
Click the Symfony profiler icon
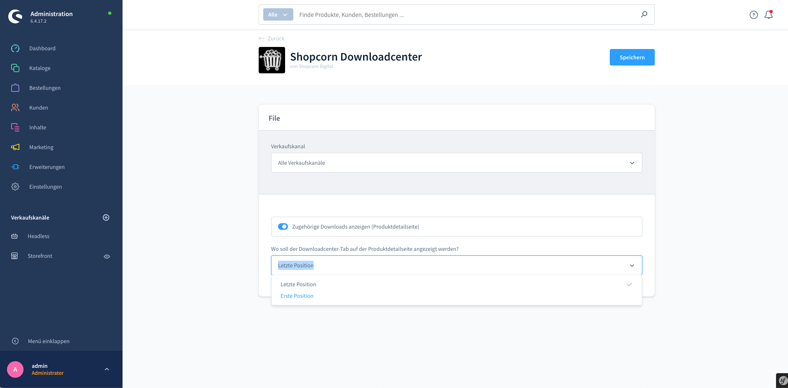click(783, 381)
